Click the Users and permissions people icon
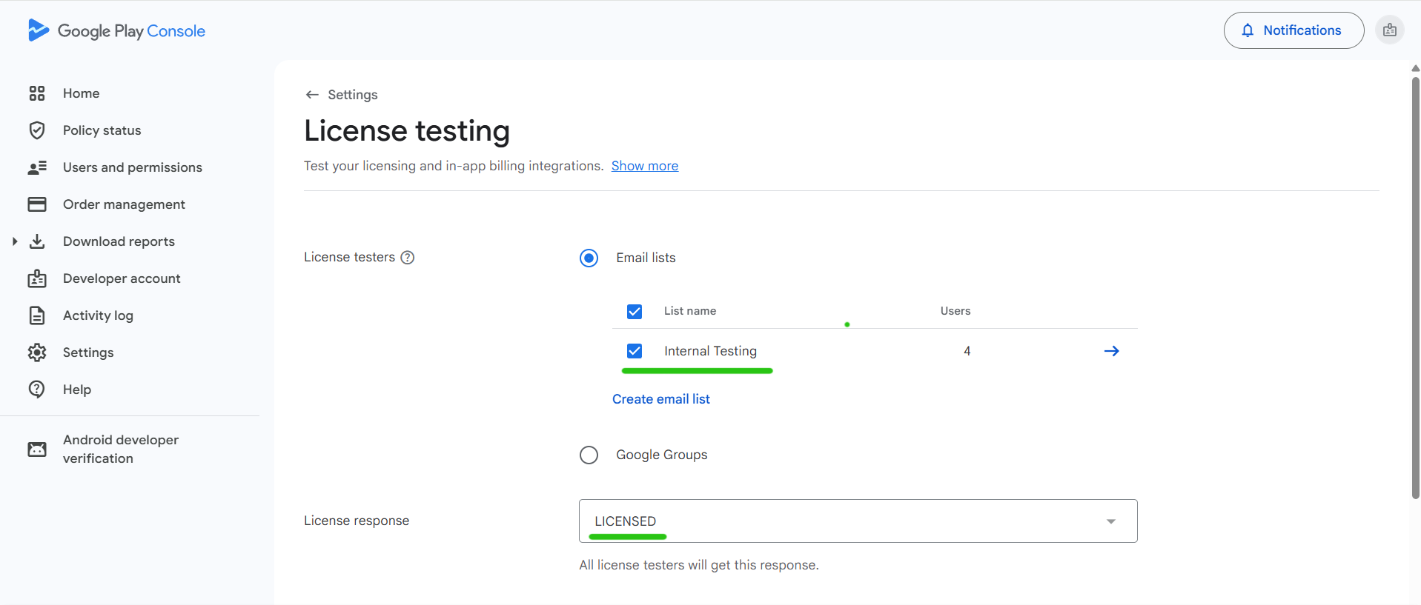The image size is (1421, 605). (x=37, y=167)
